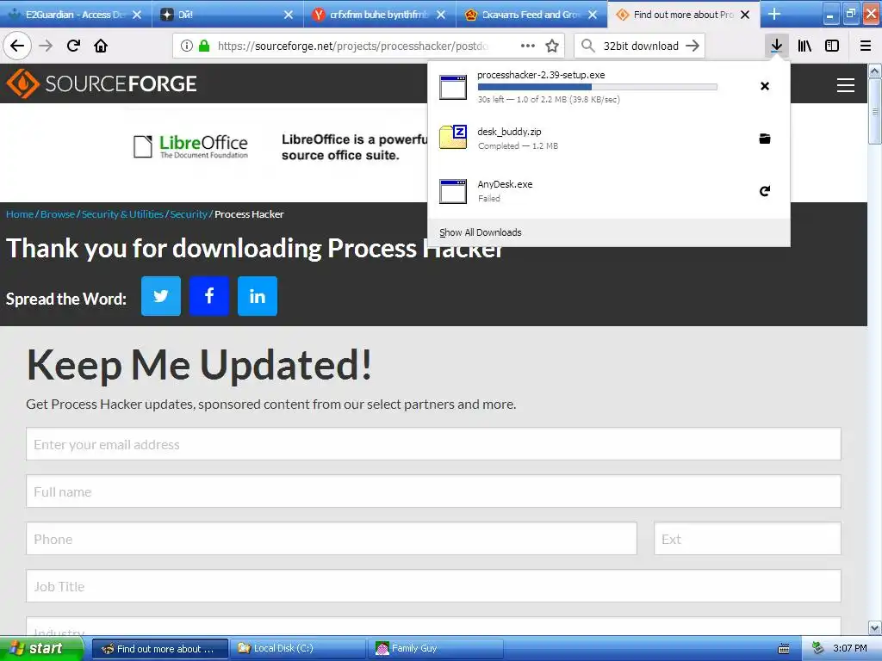Click the system tray clock 3:07 PM
The image size is (882, 661).
click(850, 648)
